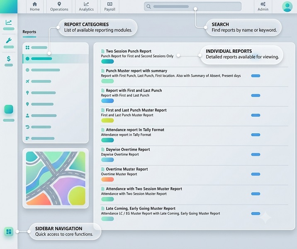Click blue button for First and Last Punch Muster Report
The image size is (297, 249).
256,115
